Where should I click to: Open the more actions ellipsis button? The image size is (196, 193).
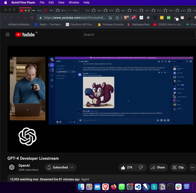(192, 168)
